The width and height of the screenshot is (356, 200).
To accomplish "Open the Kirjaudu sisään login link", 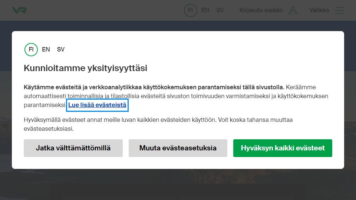I will point(261,10).
